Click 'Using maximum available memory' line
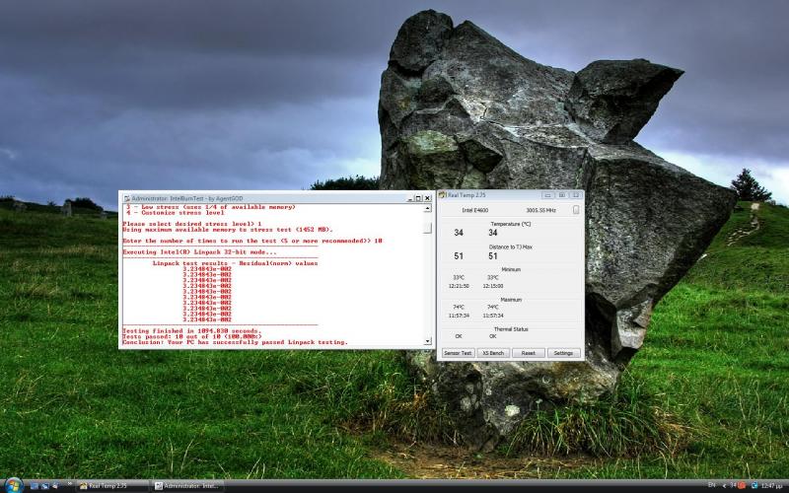This screenshot has width=789, height=493. pos(228,230)
